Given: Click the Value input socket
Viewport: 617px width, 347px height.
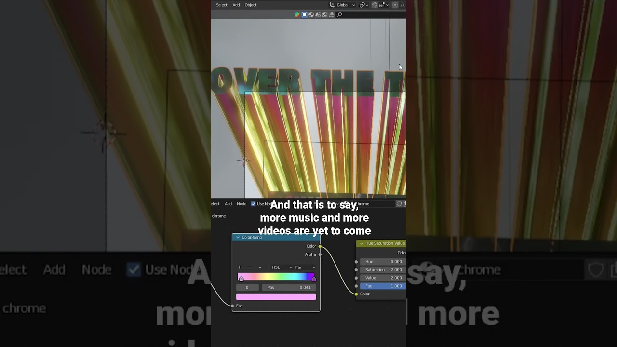Looking at the screenshot, I should (x=356, y=278).
